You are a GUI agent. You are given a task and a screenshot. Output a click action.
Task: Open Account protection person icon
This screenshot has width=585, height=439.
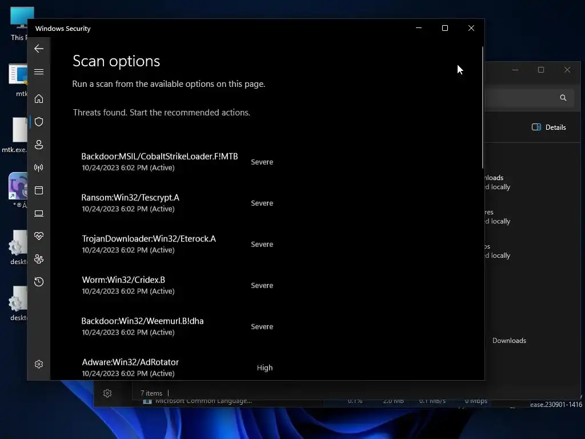pyautogui.click(x=39, y=145)
